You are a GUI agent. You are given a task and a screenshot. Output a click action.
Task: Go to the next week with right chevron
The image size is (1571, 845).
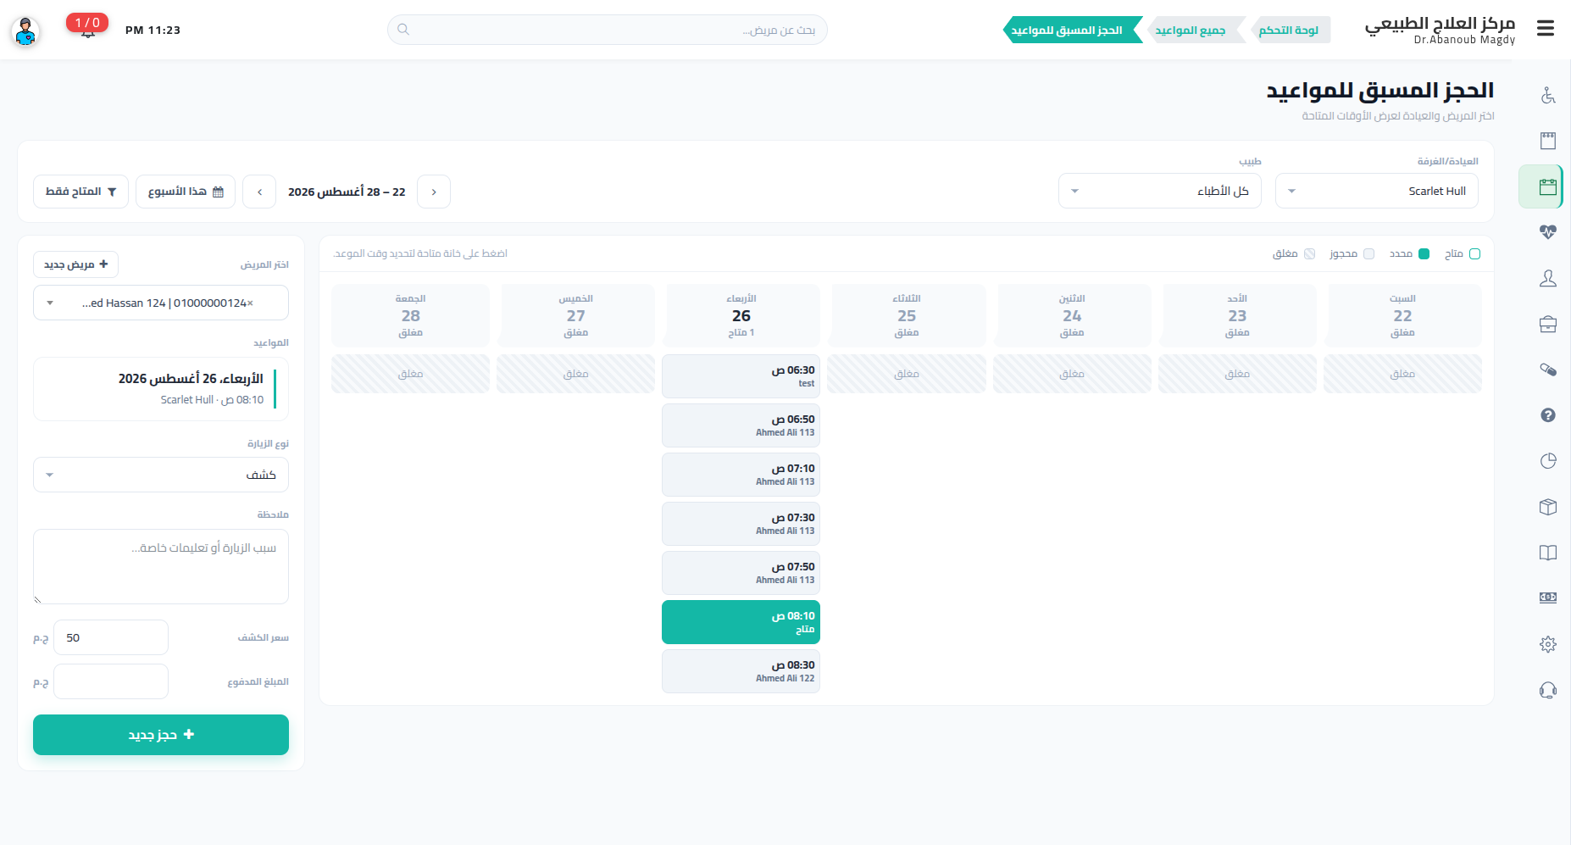point(434,192)
